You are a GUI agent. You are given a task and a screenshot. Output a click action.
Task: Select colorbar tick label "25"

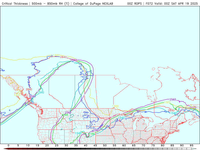coord(57,145)
